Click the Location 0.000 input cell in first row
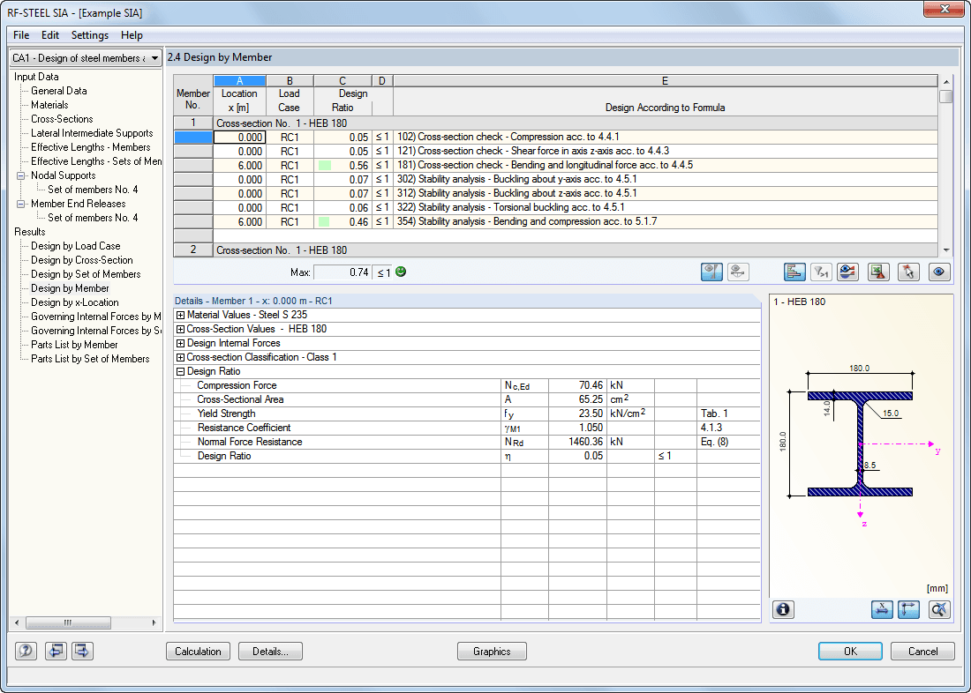The image size is (971, 693). (239, 138)
